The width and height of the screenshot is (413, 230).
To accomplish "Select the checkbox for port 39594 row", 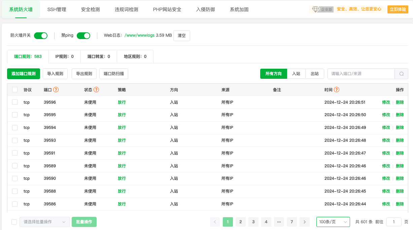I will click(15, 128).
